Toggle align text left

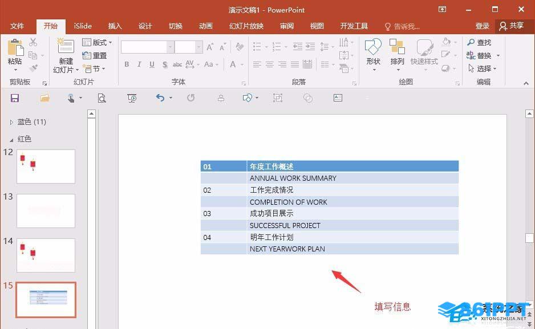click(x=257, y=64)
